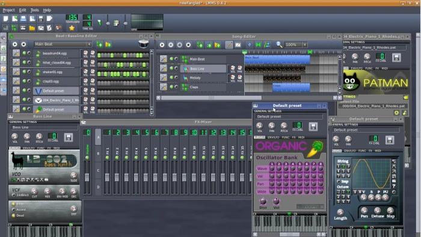The height and width of the screenshot is (237, 421).
Task: Click the save project floppy icon in toolbar
Action: [41, 19]
